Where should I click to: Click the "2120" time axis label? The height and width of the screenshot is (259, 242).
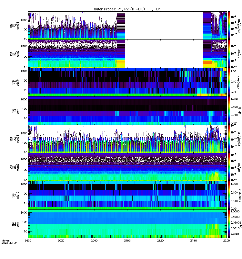coord(160,241)
